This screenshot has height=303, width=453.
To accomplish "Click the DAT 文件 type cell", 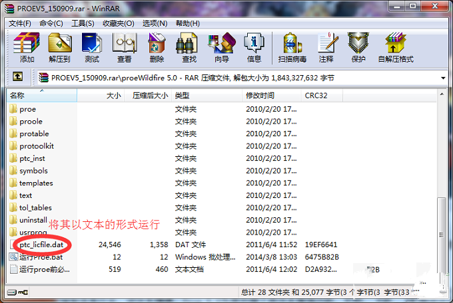I will point(191,245).
